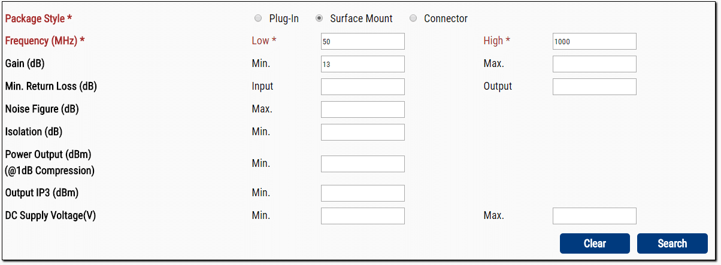Focus the Output IP3 Min. field
This screenshot has width=721, height=265.
[363, 193]
